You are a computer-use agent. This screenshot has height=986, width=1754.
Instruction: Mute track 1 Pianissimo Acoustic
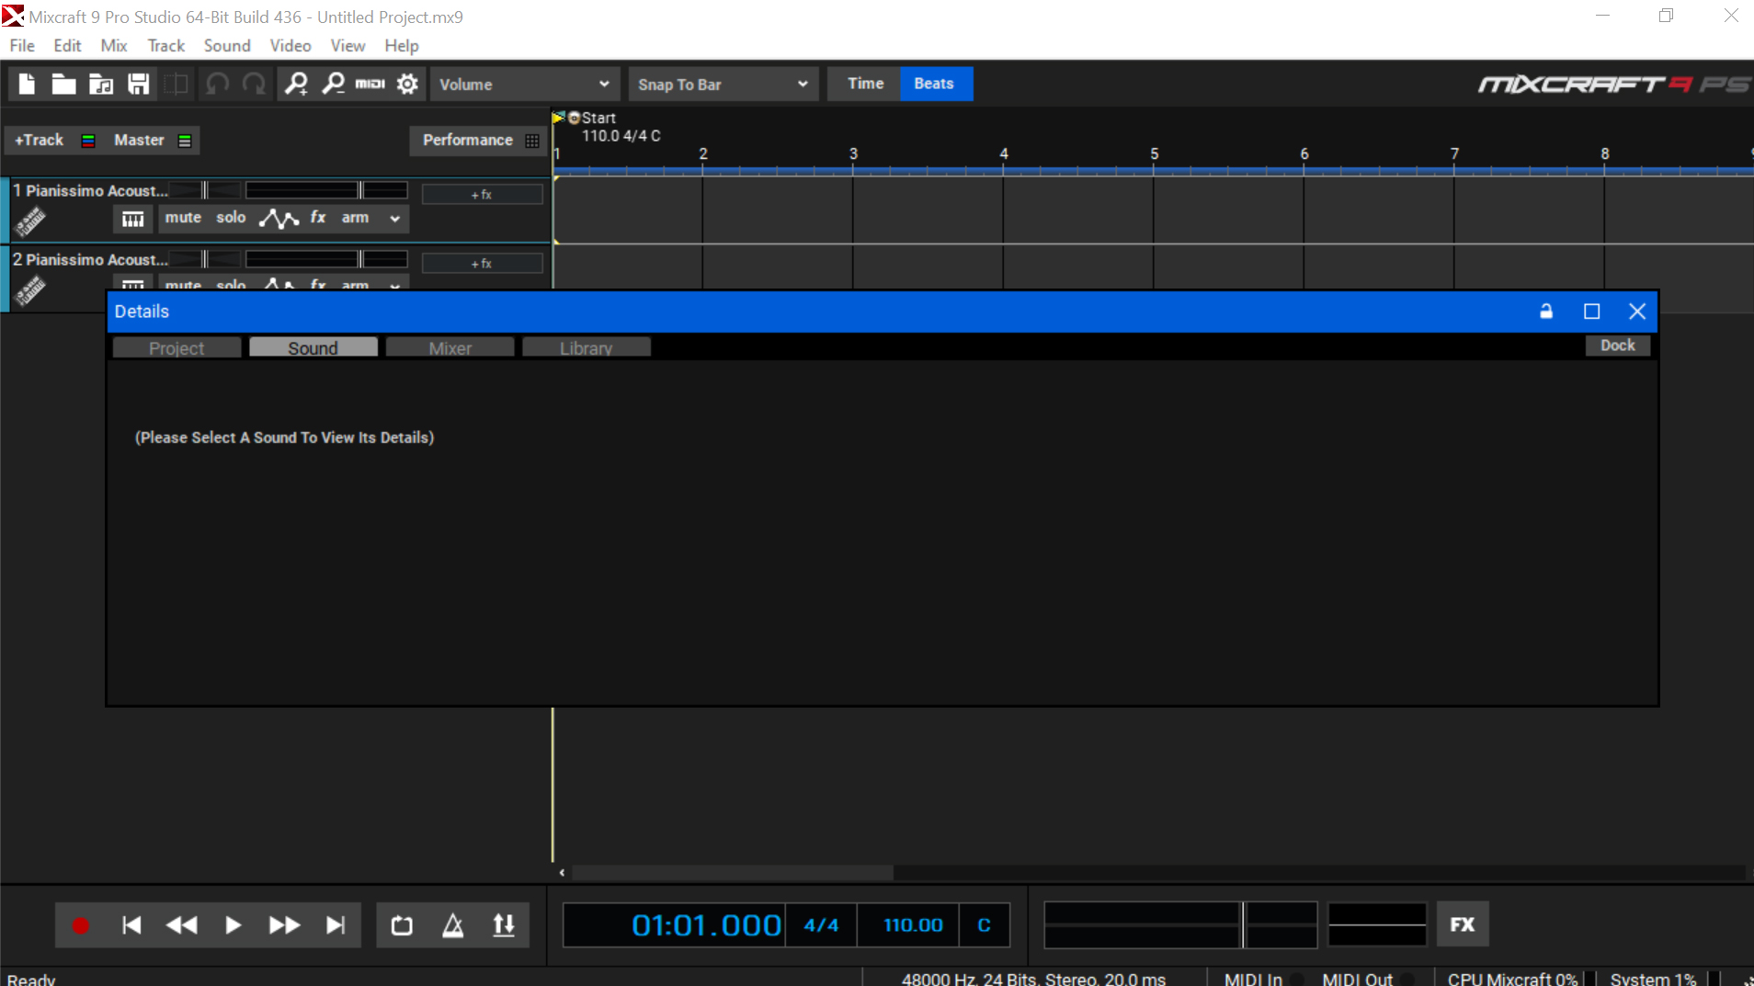tap(183, 218)
